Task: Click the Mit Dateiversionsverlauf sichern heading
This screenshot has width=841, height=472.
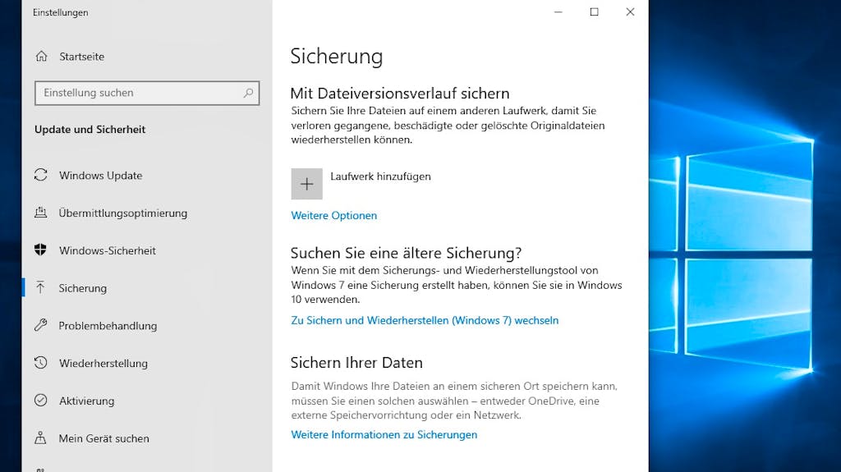Action: [400, 94]
